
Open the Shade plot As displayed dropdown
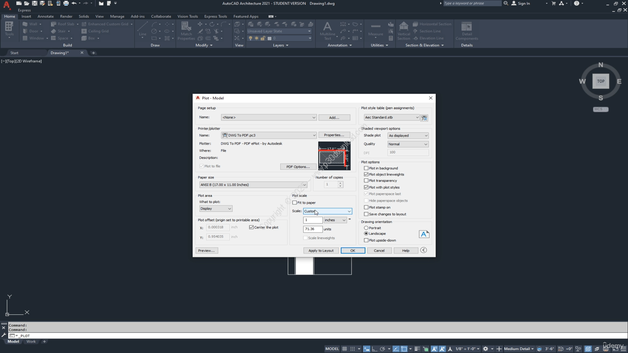click(408, 136)
